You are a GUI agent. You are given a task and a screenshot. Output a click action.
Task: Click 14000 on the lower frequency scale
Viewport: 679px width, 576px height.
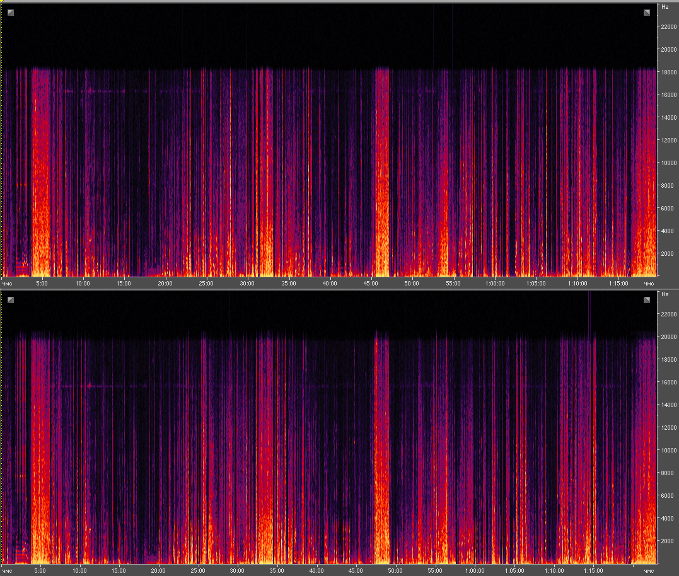pos(669,405)
